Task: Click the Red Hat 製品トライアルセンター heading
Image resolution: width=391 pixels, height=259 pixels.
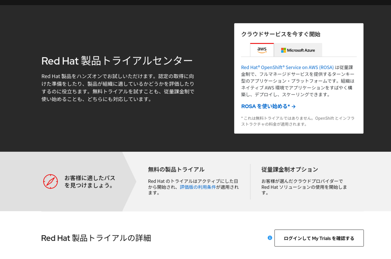Action: click(x=117, y=61)
